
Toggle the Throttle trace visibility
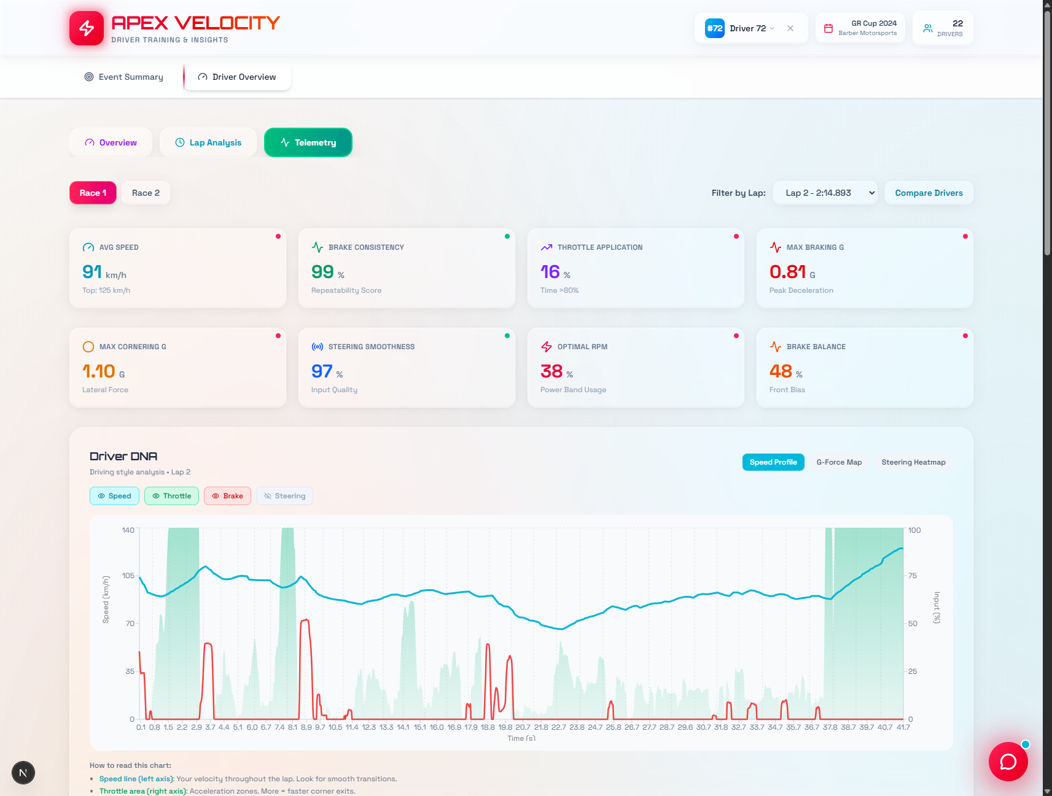click(171, 496)
